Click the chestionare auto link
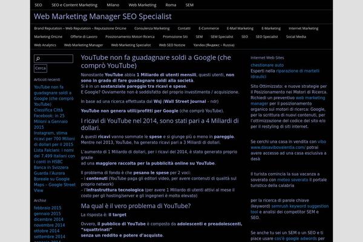 [267, 65]
